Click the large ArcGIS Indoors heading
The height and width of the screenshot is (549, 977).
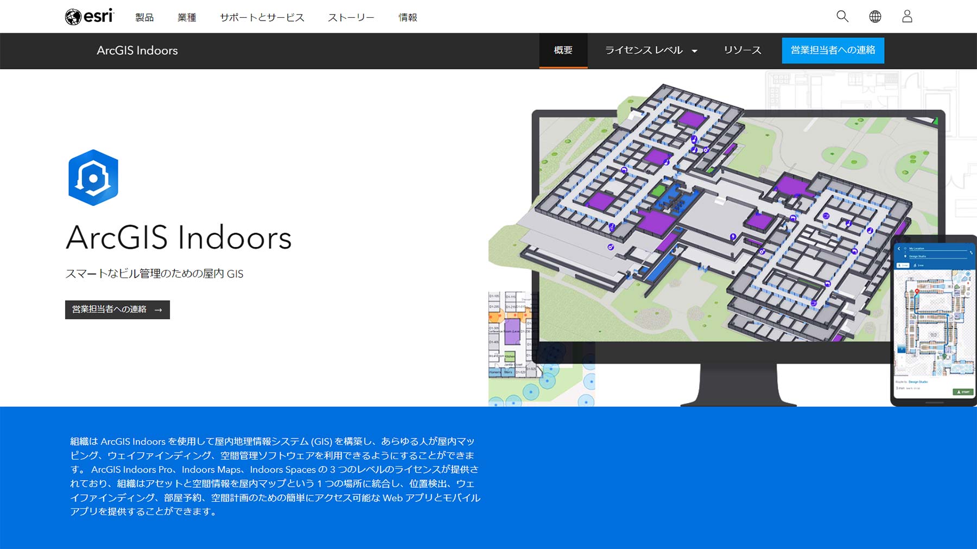tap(179, 237)
